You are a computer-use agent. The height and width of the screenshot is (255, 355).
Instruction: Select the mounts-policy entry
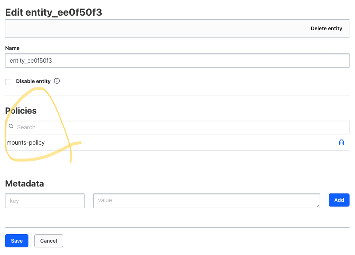click(26, 142)
